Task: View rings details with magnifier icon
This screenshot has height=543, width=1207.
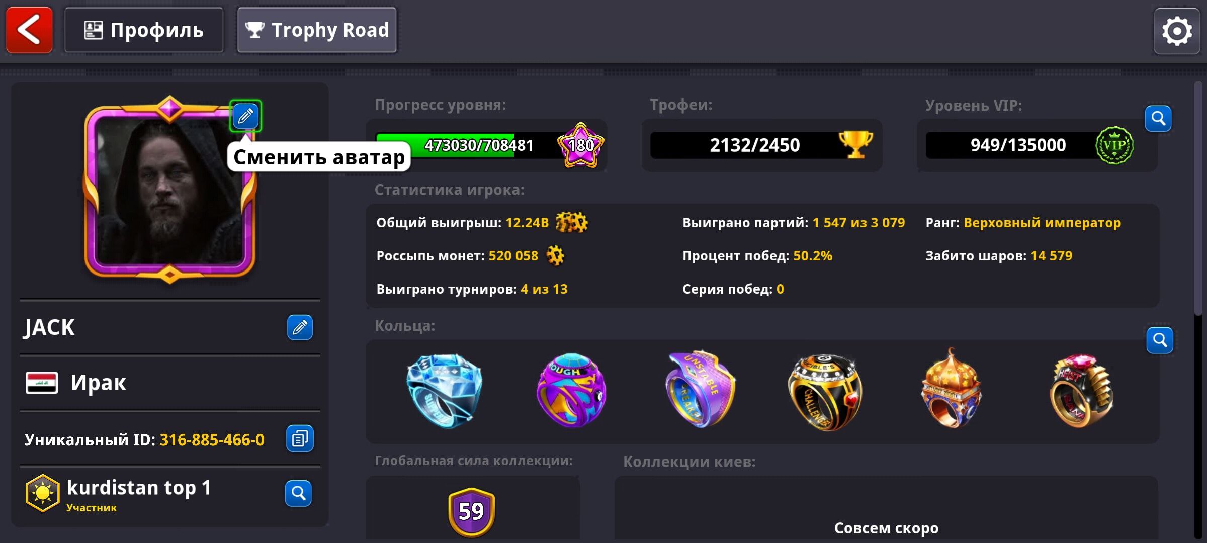Action: pyautogui.click(x=1160, y=340)
